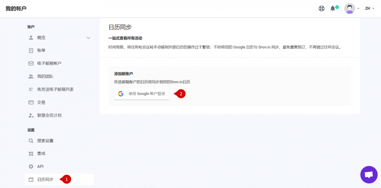Click the 日历同步 calendar icon

(31, 180)
